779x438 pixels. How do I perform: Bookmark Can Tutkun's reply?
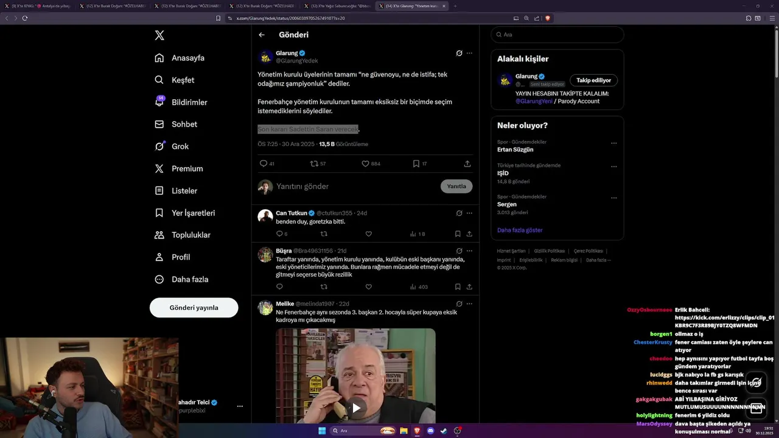click(x=458, y=234)
